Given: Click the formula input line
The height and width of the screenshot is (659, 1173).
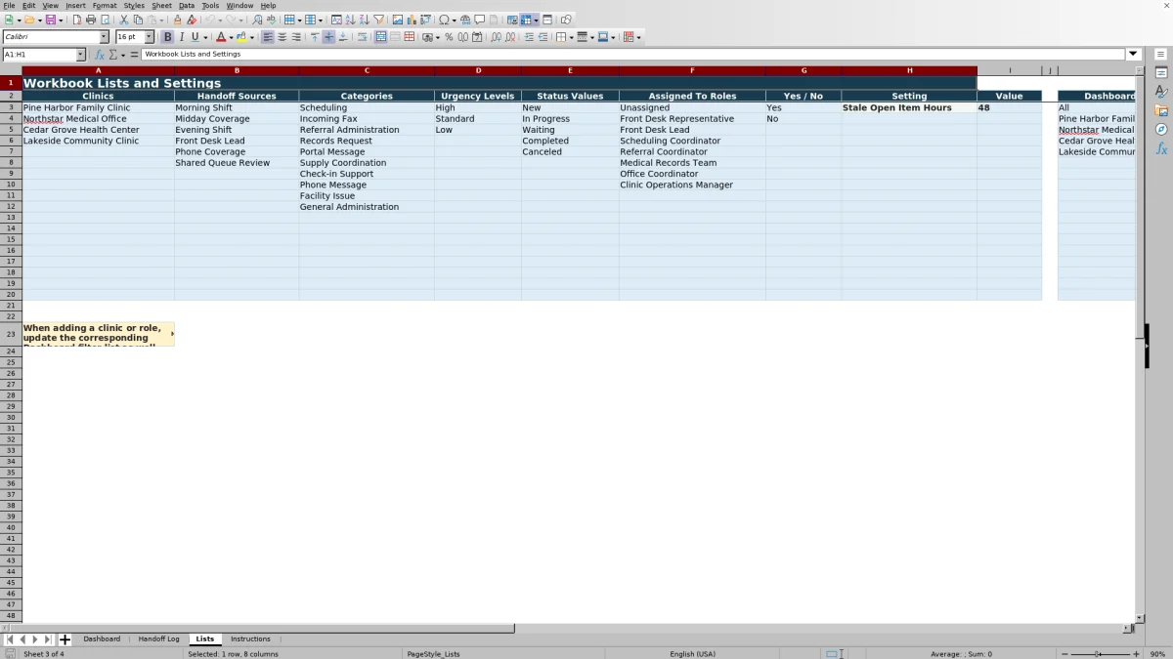Looking at the screenshot, I should [x=633, y=55].
